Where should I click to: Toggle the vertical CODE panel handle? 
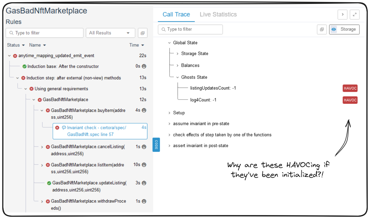point(156,145)
